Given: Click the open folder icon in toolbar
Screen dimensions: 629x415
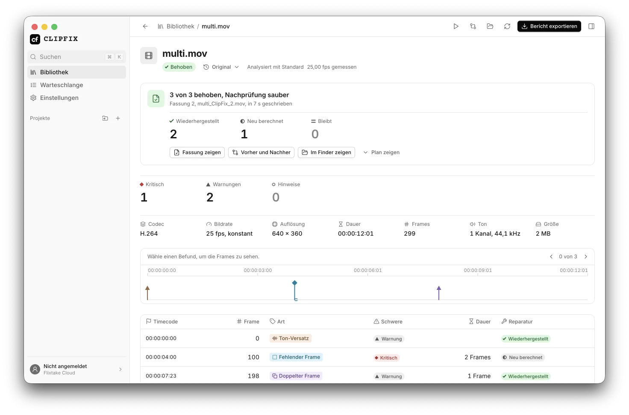Looking at the screenshot, I should [x=490, y=26].
